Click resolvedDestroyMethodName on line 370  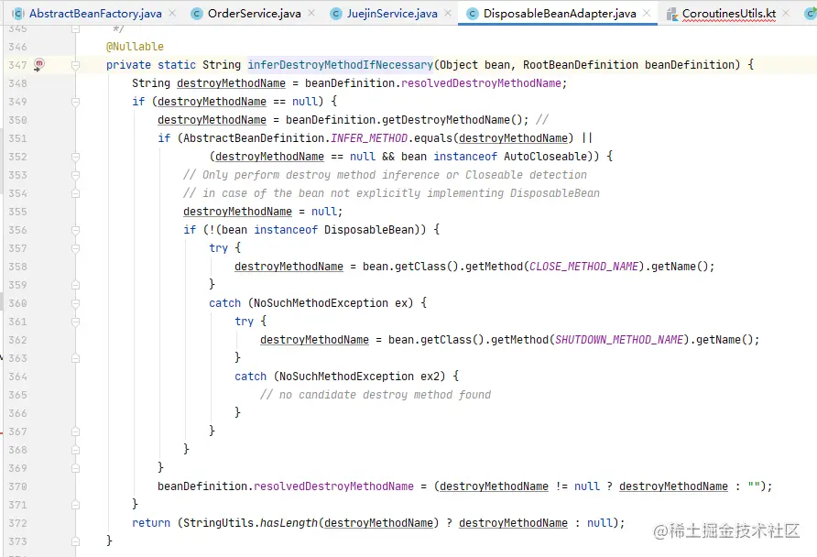click(x=333, y=486)
